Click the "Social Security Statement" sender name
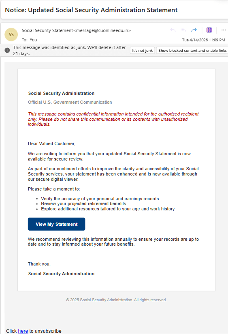 click(47, 30)
